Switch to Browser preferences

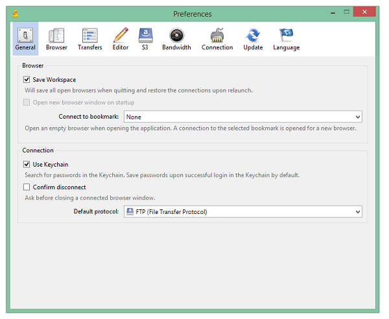pos(56,39)
